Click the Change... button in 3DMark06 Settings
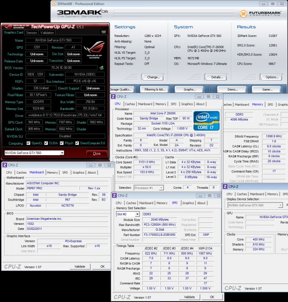The height and width of the screenshot is (302, 288). pyautogui.click(x=153, y=77)
